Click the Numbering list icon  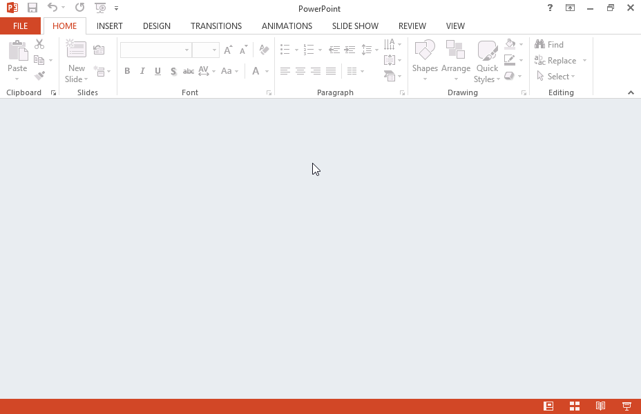click(x=309, y=50)
